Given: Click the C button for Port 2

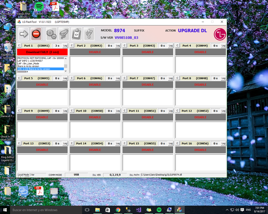Looking at the screenshot, I should tap(72, 46).
